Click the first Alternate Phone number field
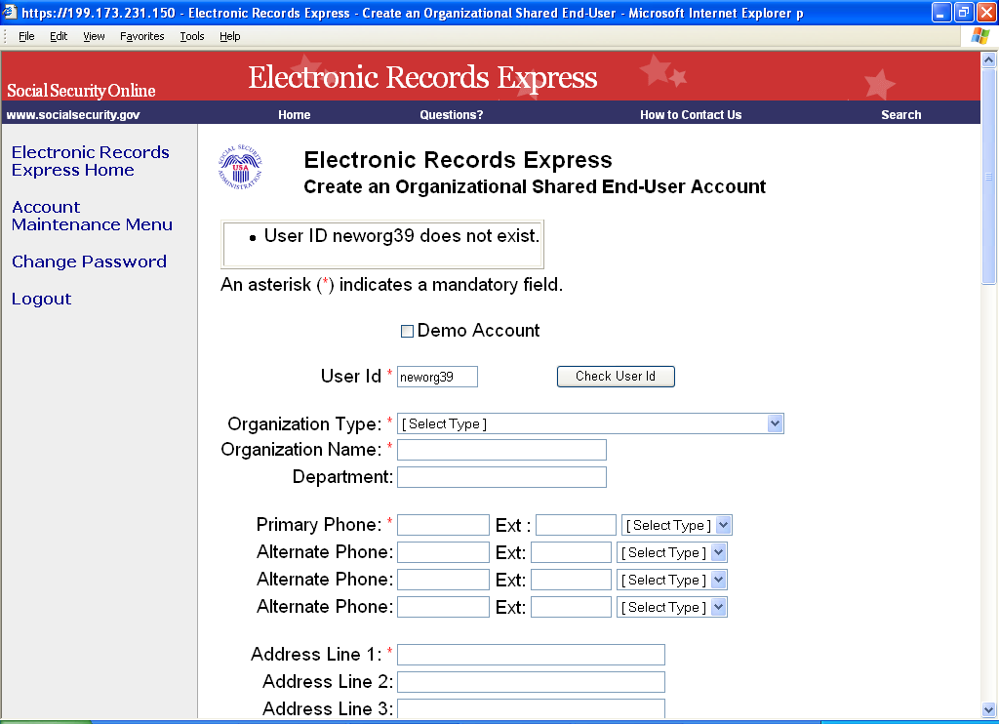Viewport: 999px width, 724px height. tap(443, 552)
